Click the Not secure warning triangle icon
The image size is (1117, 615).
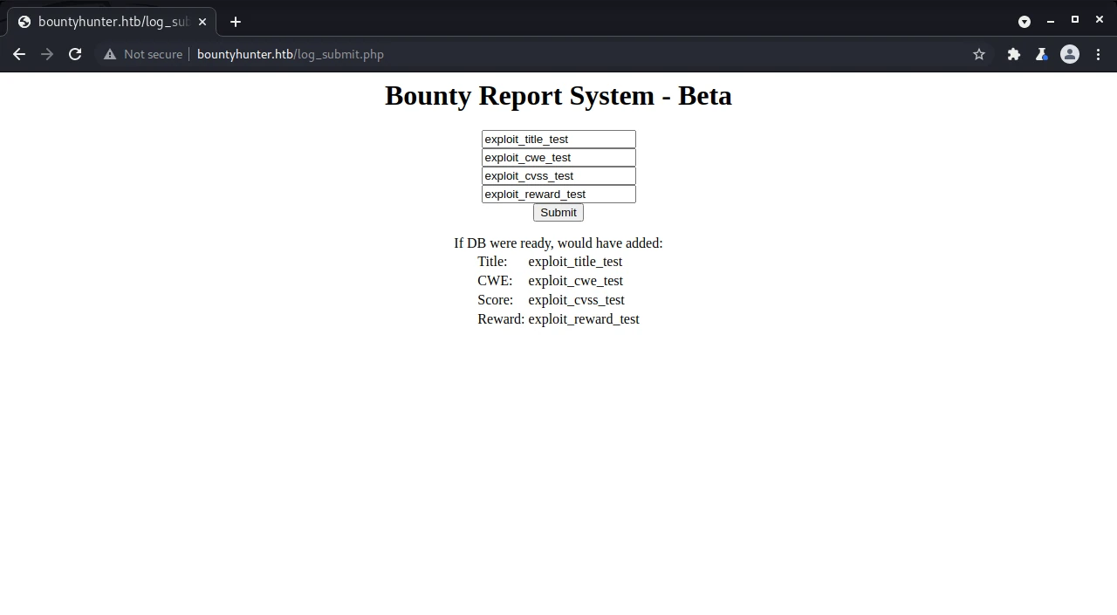(110, 54)
